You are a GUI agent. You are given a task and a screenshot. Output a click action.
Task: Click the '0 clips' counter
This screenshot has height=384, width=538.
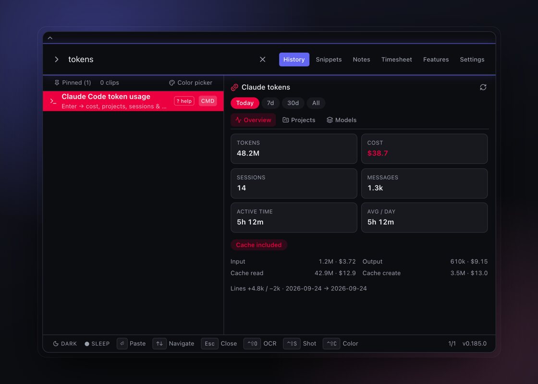110,83
